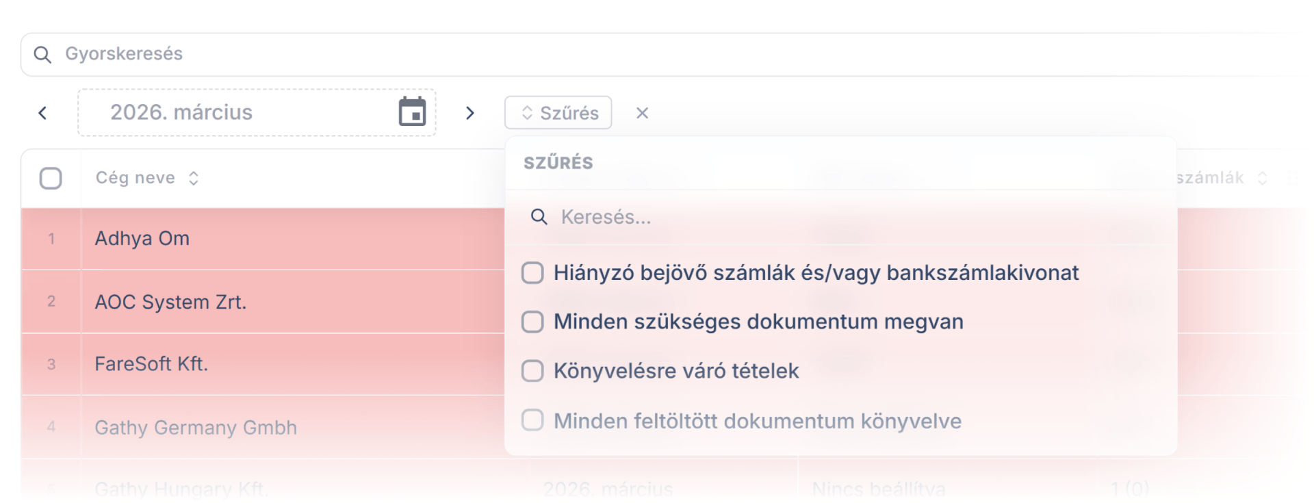1314x503 pixels.
Task: Click the AOC System Zrt. entry
Action: click(x=170, y=301)
